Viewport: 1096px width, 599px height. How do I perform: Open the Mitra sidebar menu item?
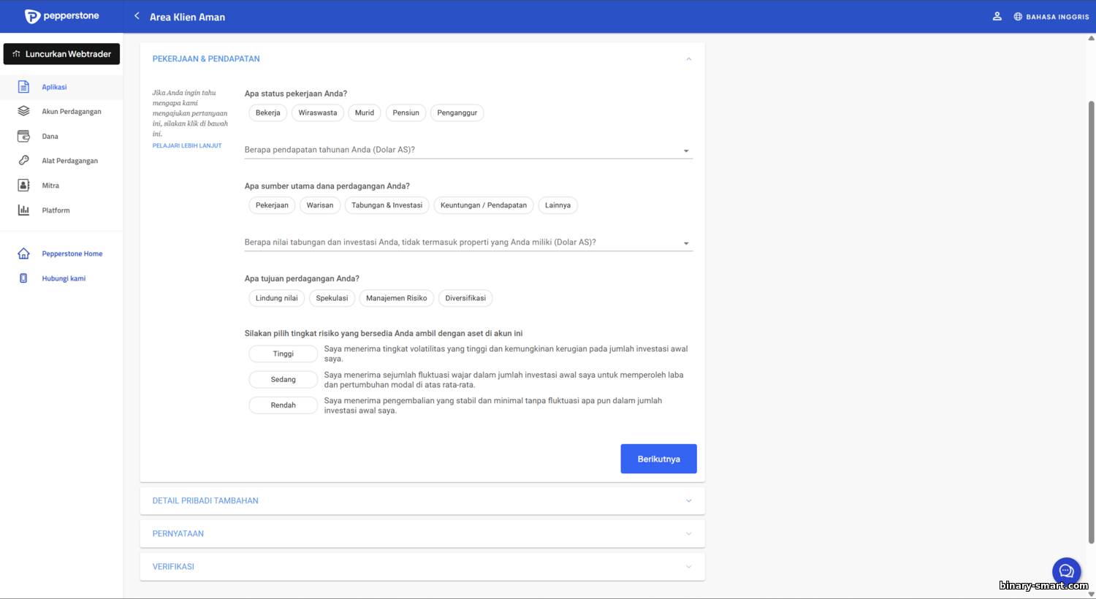click(50, 186)
